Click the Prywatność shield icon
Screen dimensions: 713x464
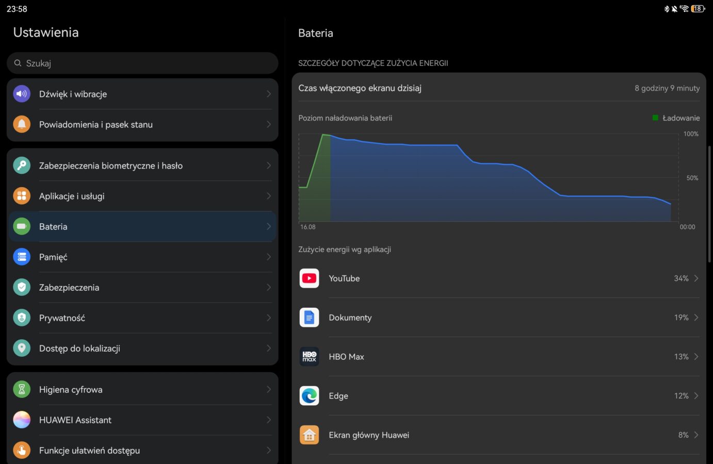22,318
